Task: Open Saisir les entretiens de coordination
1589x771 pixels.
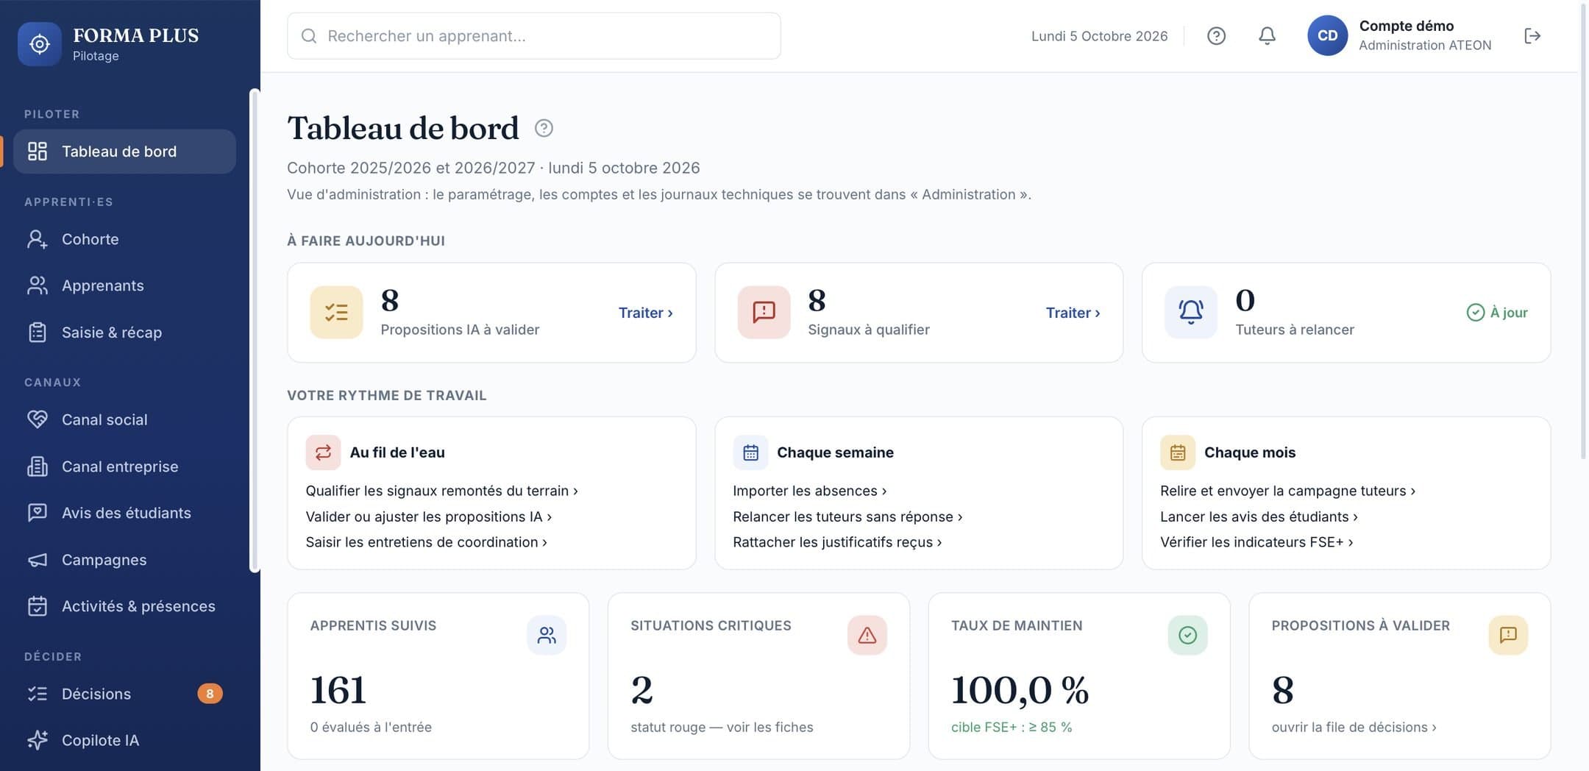Action: (426, 542)
